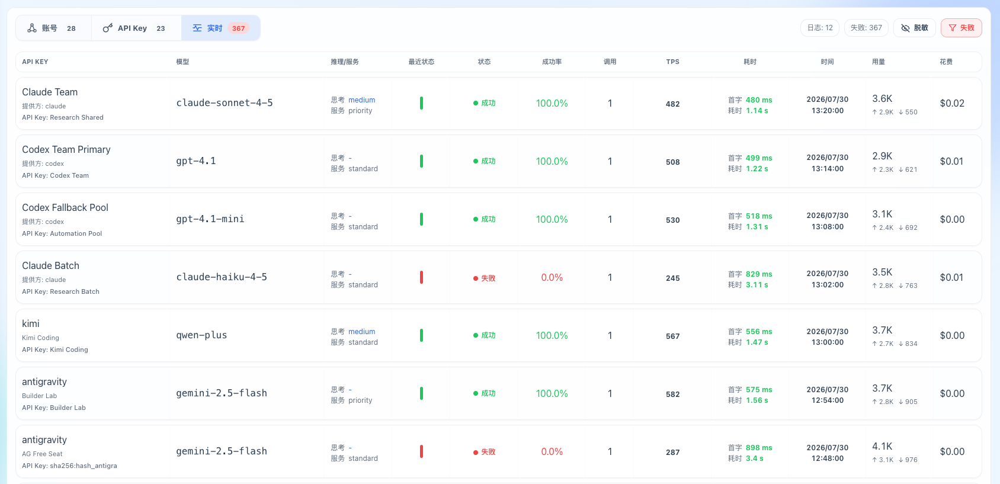Click red status bar of Claude Batch row
Viewport: 1000px width, 484px height.
click(421, 277)
